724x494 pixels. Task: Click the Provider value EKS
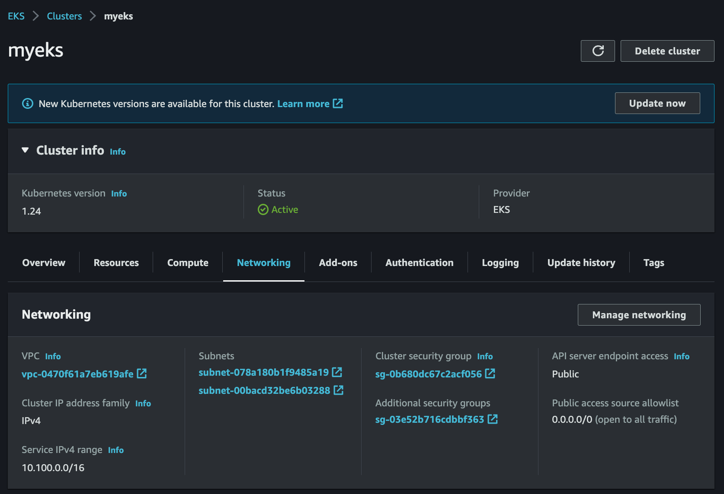point(501,209)
